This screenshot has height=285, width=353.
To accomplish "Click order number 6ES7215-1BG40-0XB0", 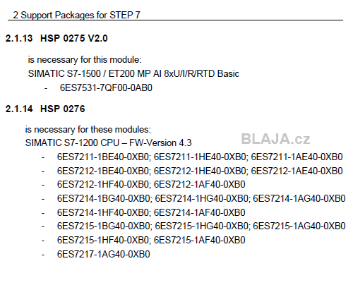I will (x=104, y=226).
